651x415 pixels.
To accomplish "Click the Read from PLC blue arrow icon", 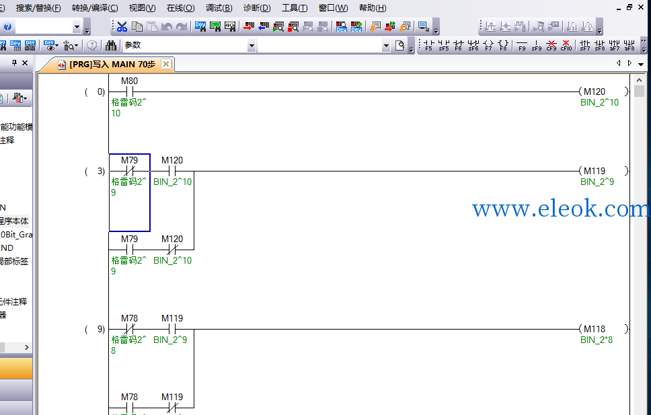I will (263, 27).
